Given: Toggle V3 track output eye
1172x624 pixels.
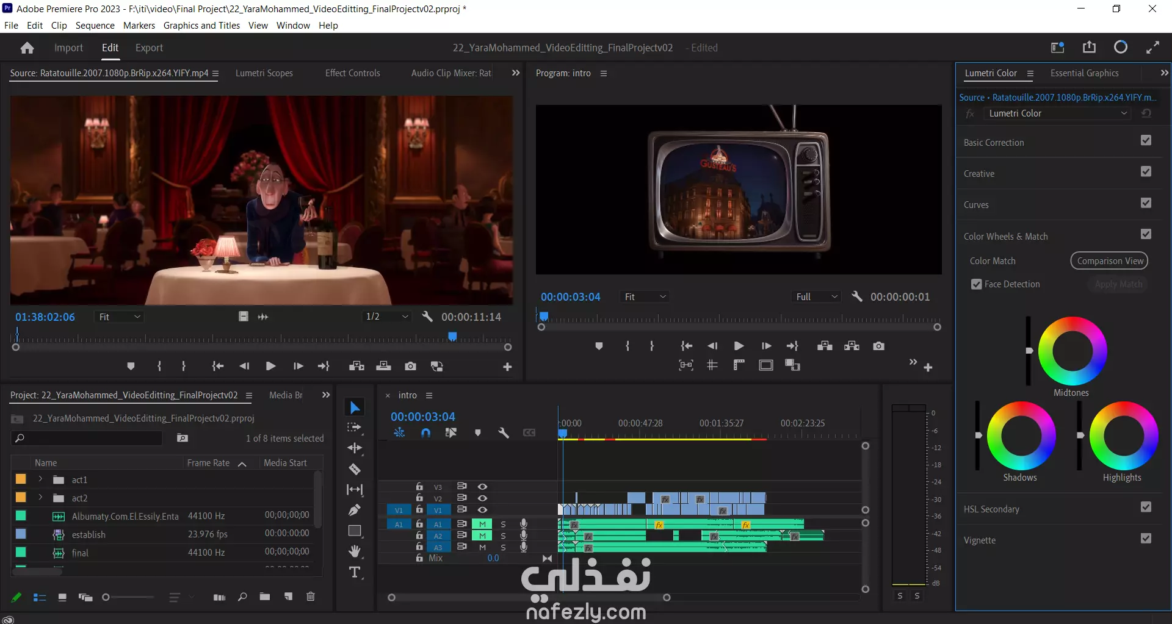Looking at the screenshot, I should [482, 487].
